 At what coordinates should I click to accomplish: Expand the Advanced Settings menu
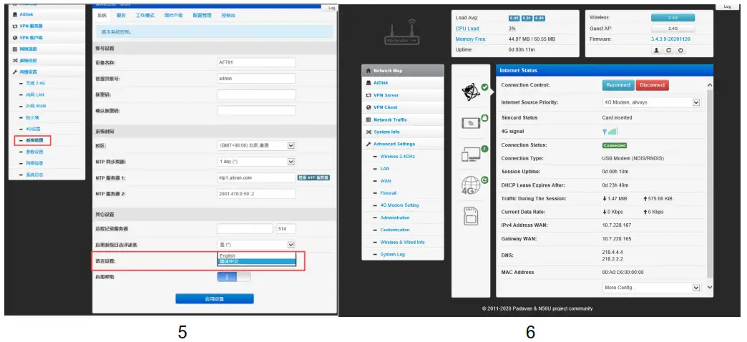pos(403,145)
